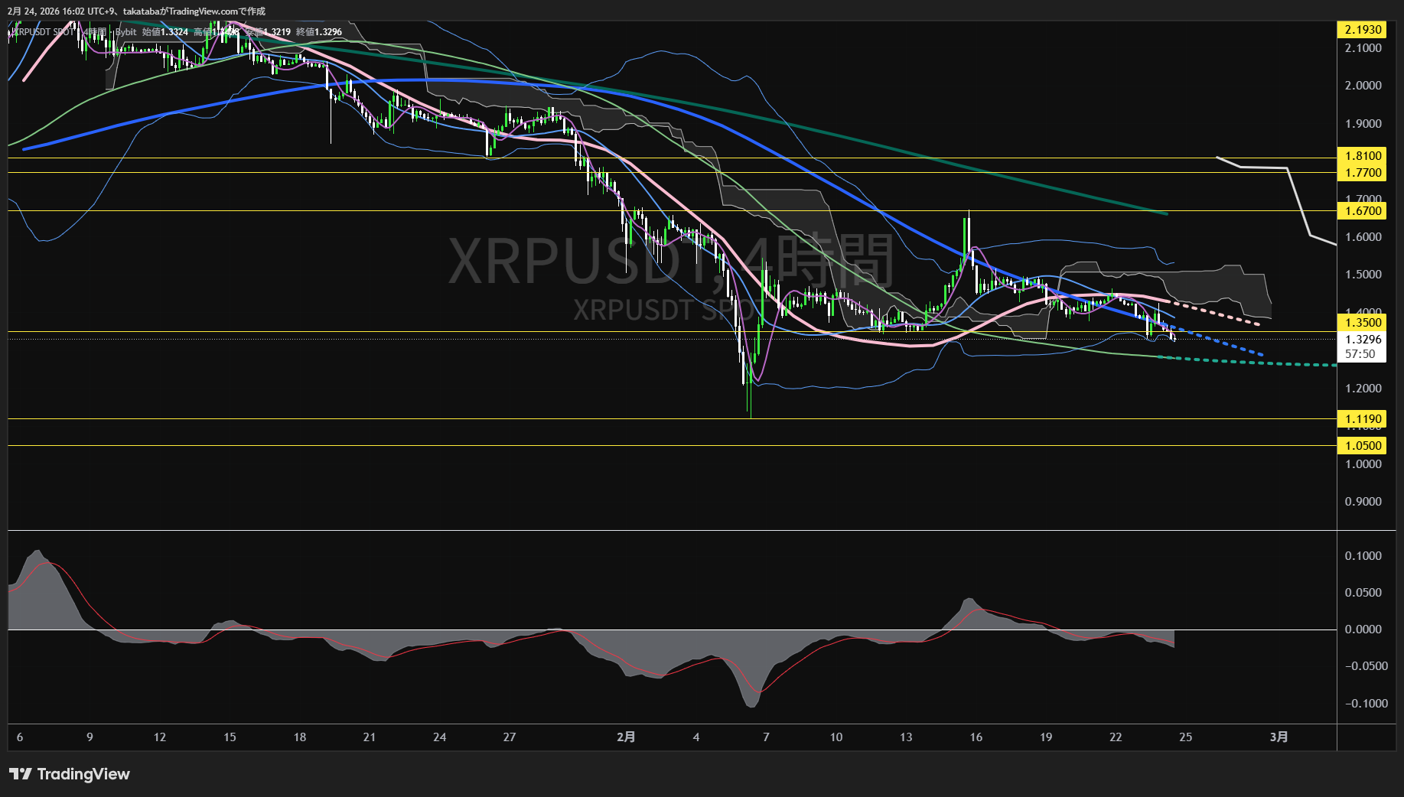This screenshot has width=1404, height=797.
Task: Click the 9 date label on time axis
Action: click(90, 737)
